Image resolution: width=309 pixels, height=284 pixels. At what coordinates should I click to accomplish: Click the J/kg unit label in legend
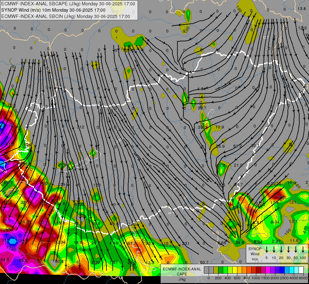(x=182, y=279)
